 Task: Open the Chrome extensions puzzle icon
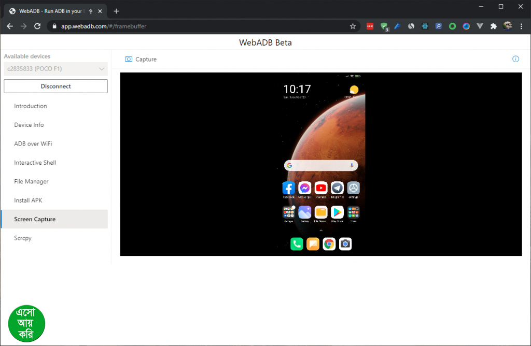(x=493, y=26)
